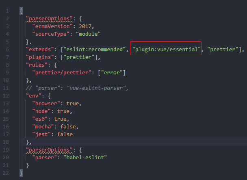
Task: Click the "babel-eslint" string
Action: [x=85, y=158]
